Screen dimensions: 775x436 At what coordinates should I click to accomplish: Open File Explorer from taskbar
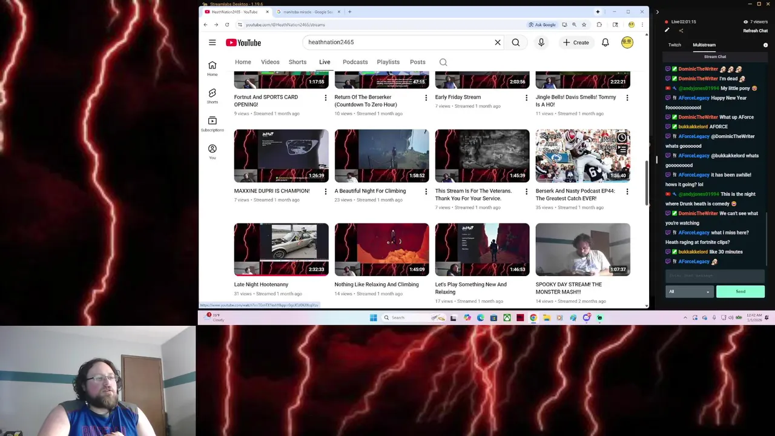547,317
